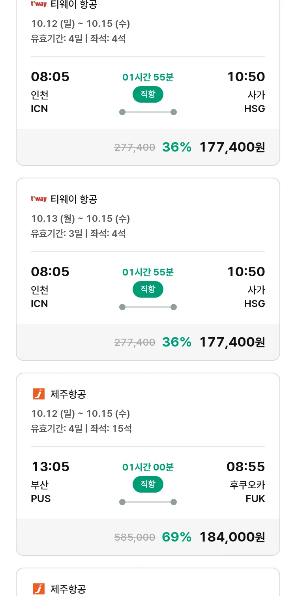Select the 177,400원 fare on the topmost flight card

pos(232,147)
